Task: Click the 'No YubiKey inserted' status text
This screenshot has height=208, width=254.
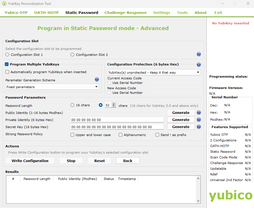Action: point(230,23)
